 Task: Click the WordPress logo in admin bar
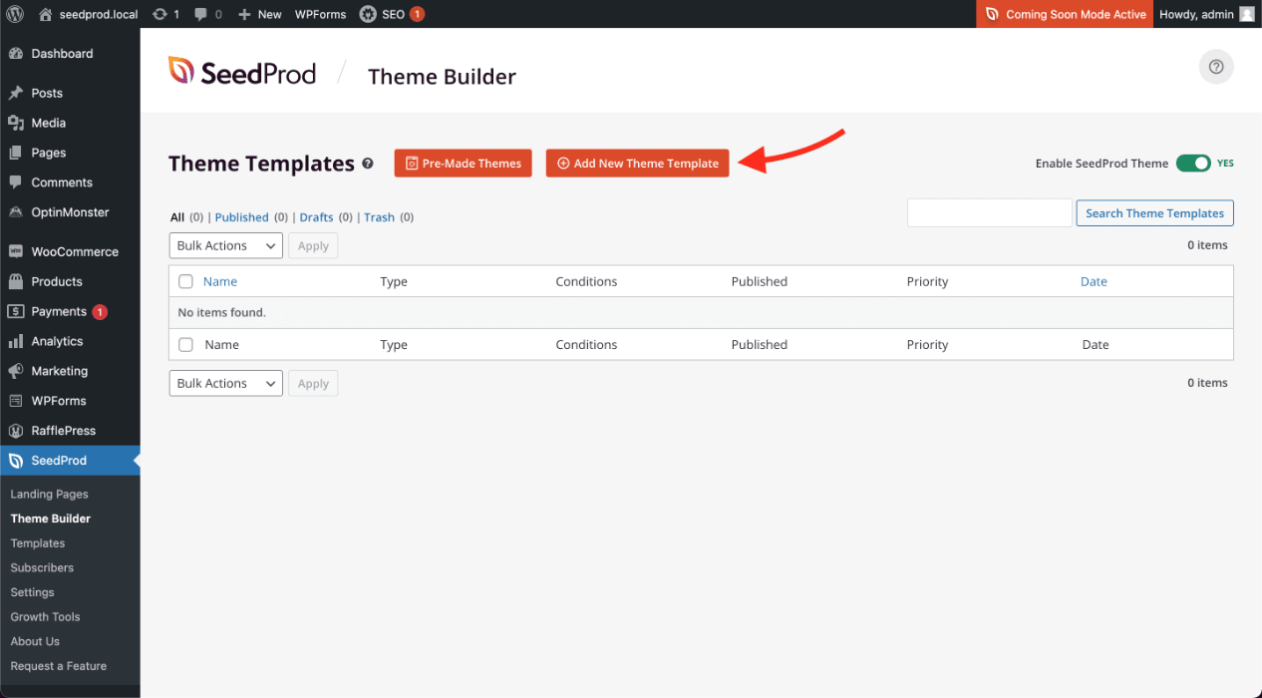pos(15,14)
